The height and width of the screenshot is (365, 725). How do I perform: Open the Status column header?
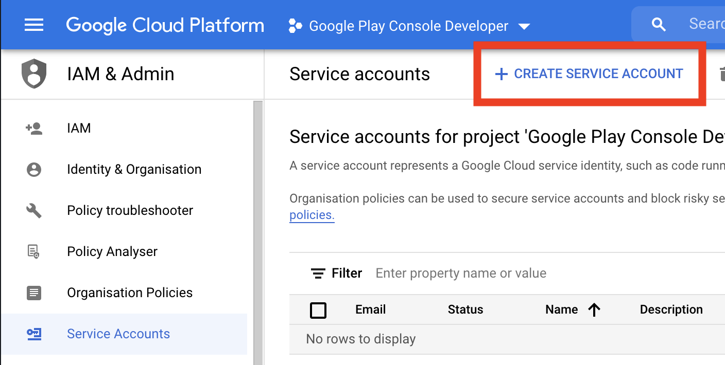click(x=465, y=309)
